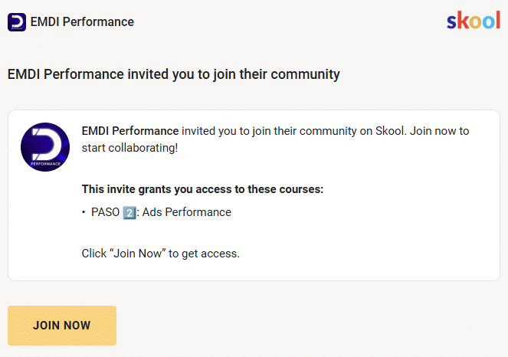Click the Skool logo
Screen dimensions: 508x357
coord(473,21)
